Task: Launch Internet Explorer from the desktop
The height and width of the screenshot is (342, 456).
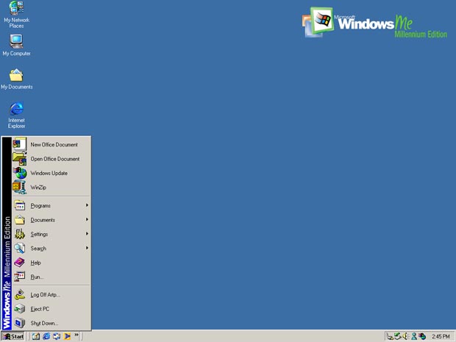Action: (17, 115)
